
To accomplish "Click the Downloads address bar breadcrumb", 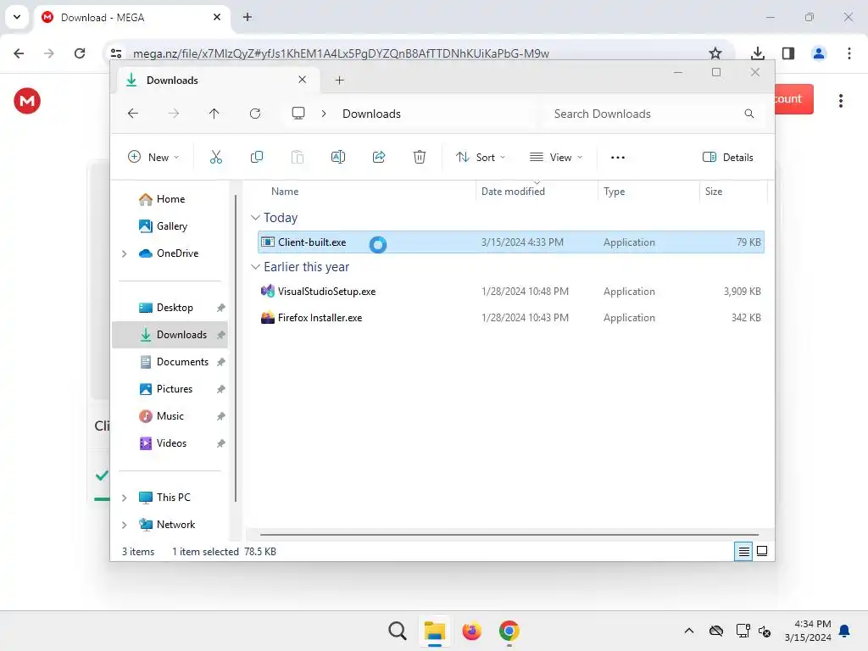I will [x=371, y=114].
